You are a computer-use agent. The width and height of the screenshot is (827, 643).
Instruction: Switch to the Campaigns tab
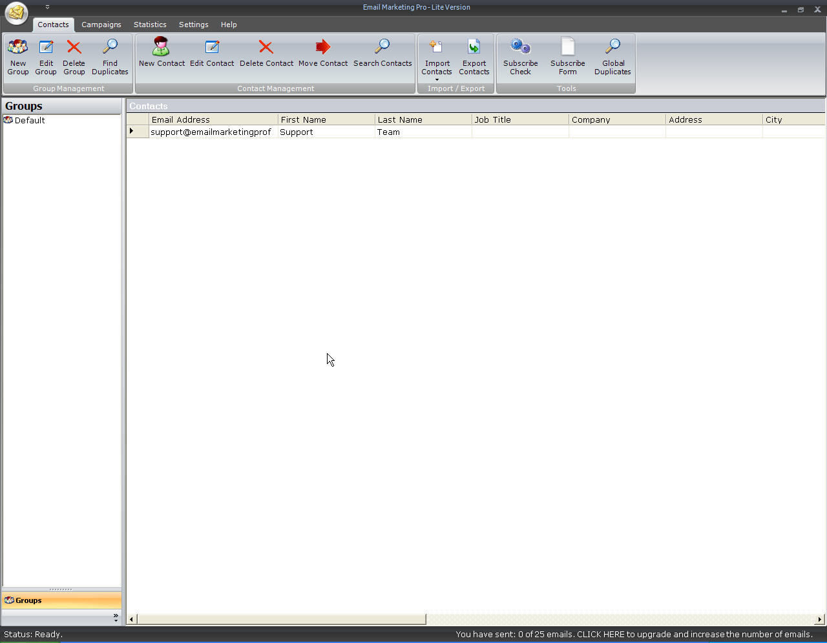coord(101,25)
